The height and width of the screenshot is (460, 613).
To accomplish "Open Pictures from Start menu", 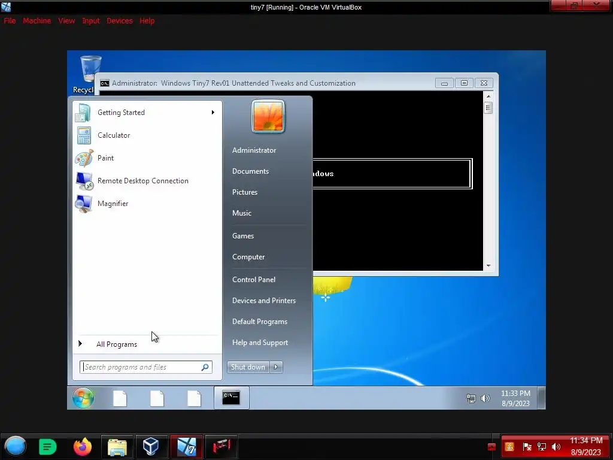I will (245, 192).
